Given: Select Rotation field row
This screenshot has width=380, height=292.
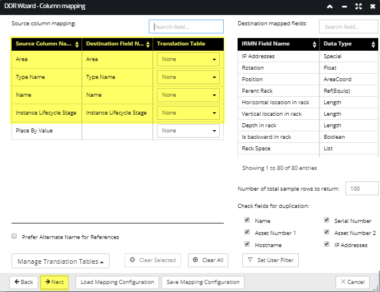Looking at the screenshot, I should 308,68.
